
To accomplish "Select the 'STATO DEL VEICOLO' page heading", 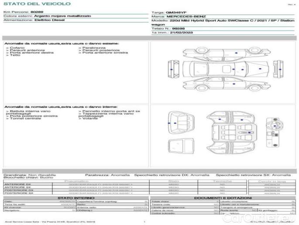I will (37, 4).
